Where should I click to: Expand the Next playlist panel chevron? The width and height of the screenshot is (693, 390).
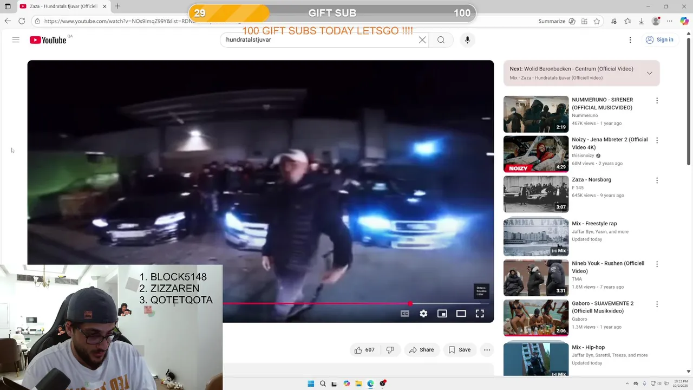[649, 73]
